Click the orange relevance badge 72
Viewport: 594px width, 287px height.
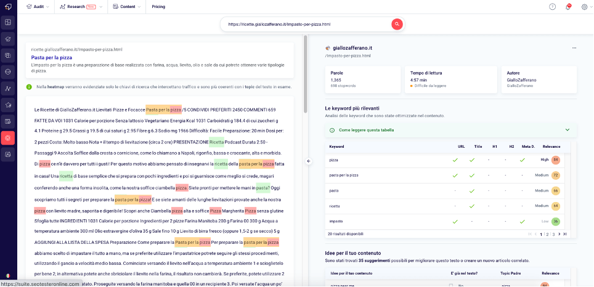click(x=556, y=176)
